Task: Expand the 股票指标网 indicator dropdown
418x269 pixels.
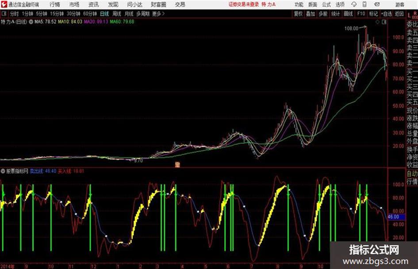Action: [x=3, y=171]
